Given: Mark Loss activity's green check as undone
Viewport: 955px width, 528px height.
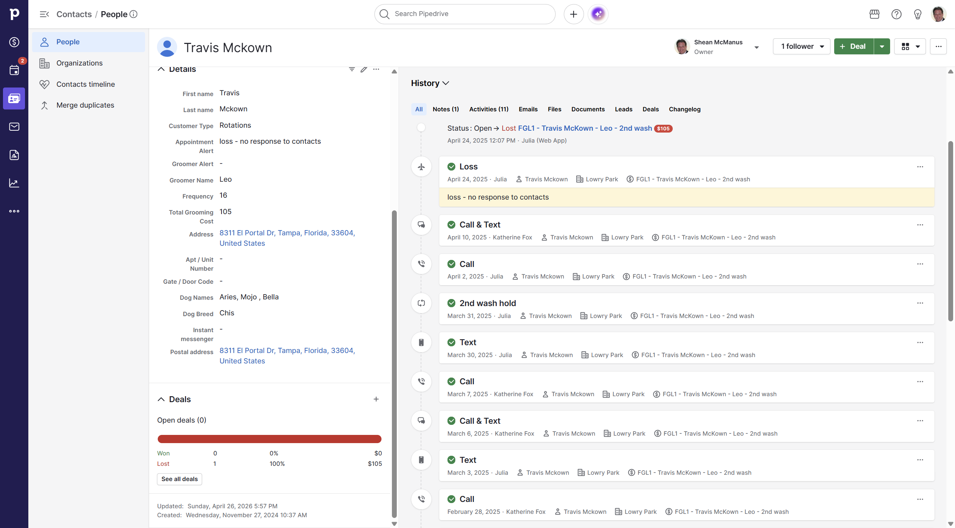Looking at the screenshot, I should 451,166.
